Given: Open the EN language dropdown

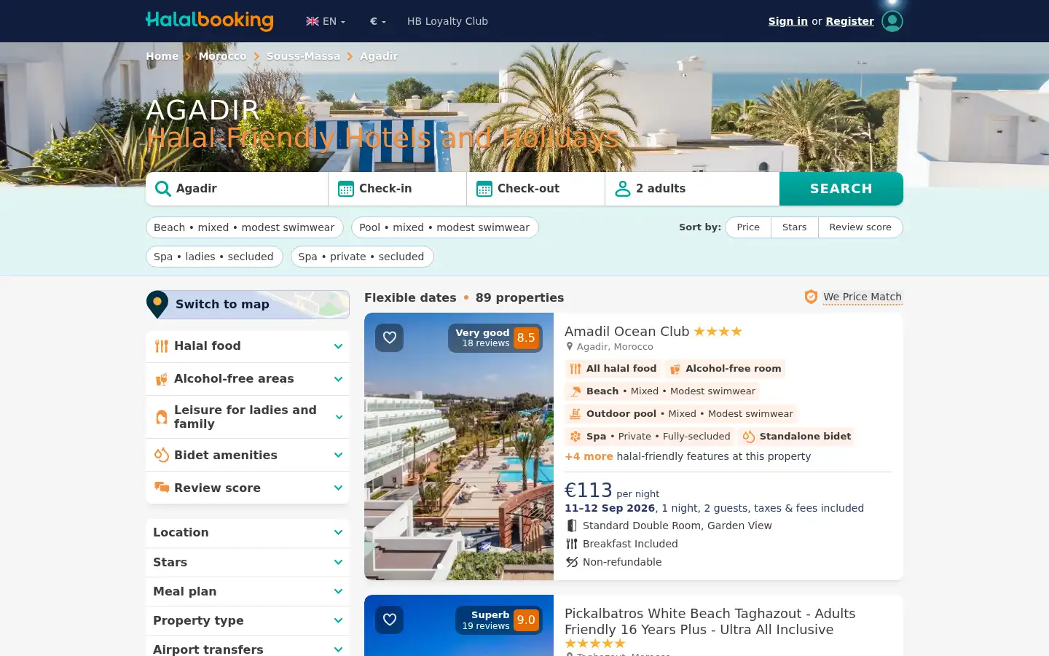Looking at the screenshot, I should point(326,21).
